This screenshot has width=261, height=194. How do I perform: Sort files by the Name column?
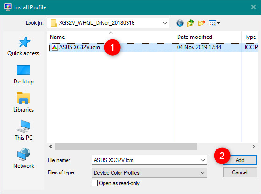pyautogui.click(x=111, y=37)
